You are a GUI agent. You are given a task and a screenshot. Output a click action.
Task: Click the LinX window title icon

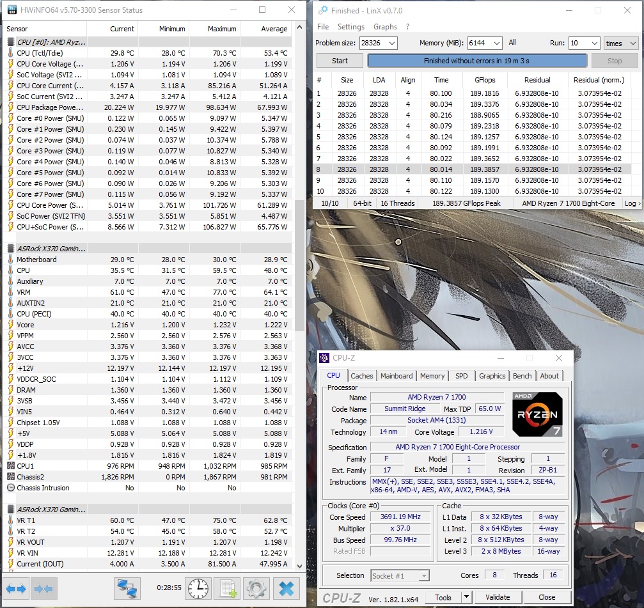tap(323, 10)
